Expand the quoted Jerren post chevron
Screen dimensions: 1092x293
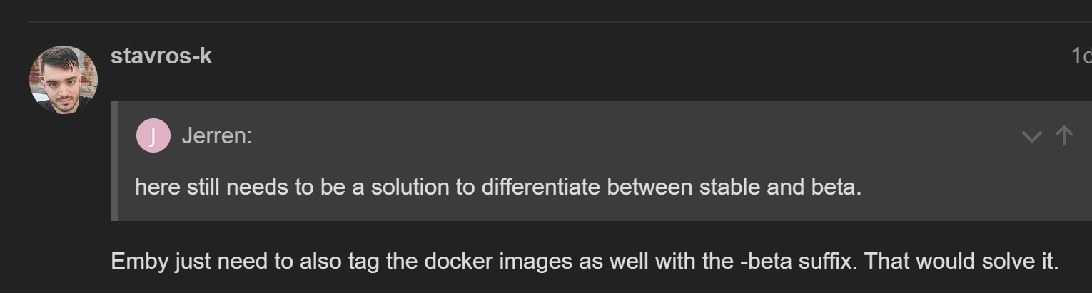click(1031, 136)
